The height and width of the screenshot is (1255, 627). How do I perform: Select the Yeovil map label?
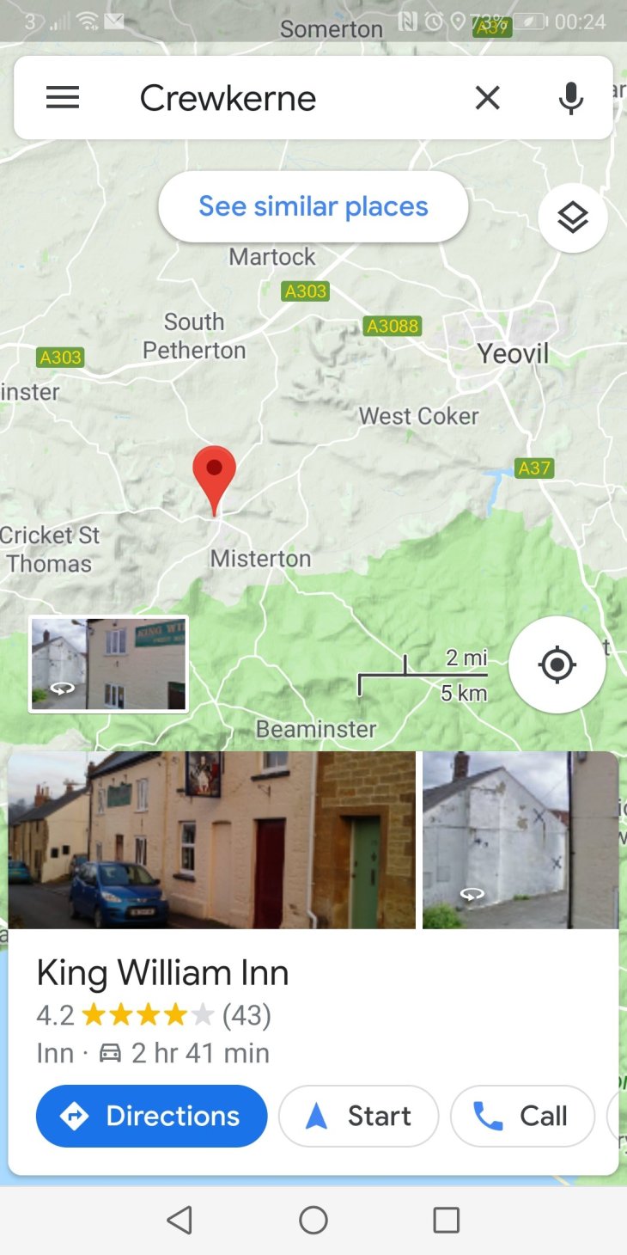[513, 353]
